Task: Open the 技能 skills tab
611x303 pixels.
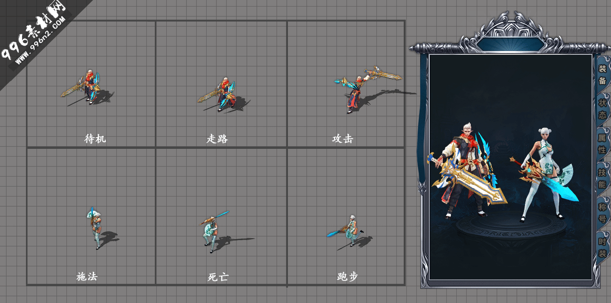Action: pyautogui.click(x=602, y=178)
